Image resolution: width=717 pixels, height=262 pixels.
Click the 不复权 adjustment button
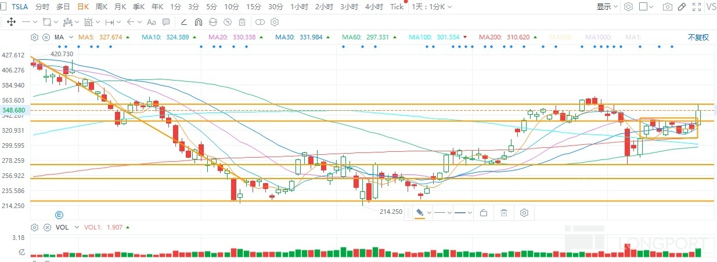pos(698,38)
